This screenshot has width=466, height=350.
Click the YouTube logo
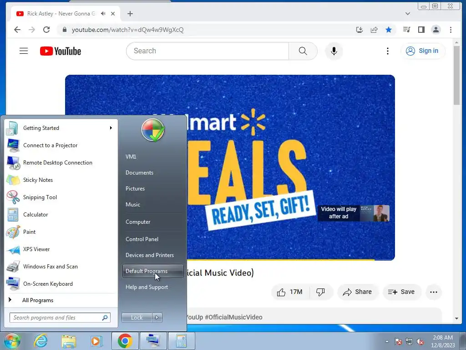pos(61,51)
